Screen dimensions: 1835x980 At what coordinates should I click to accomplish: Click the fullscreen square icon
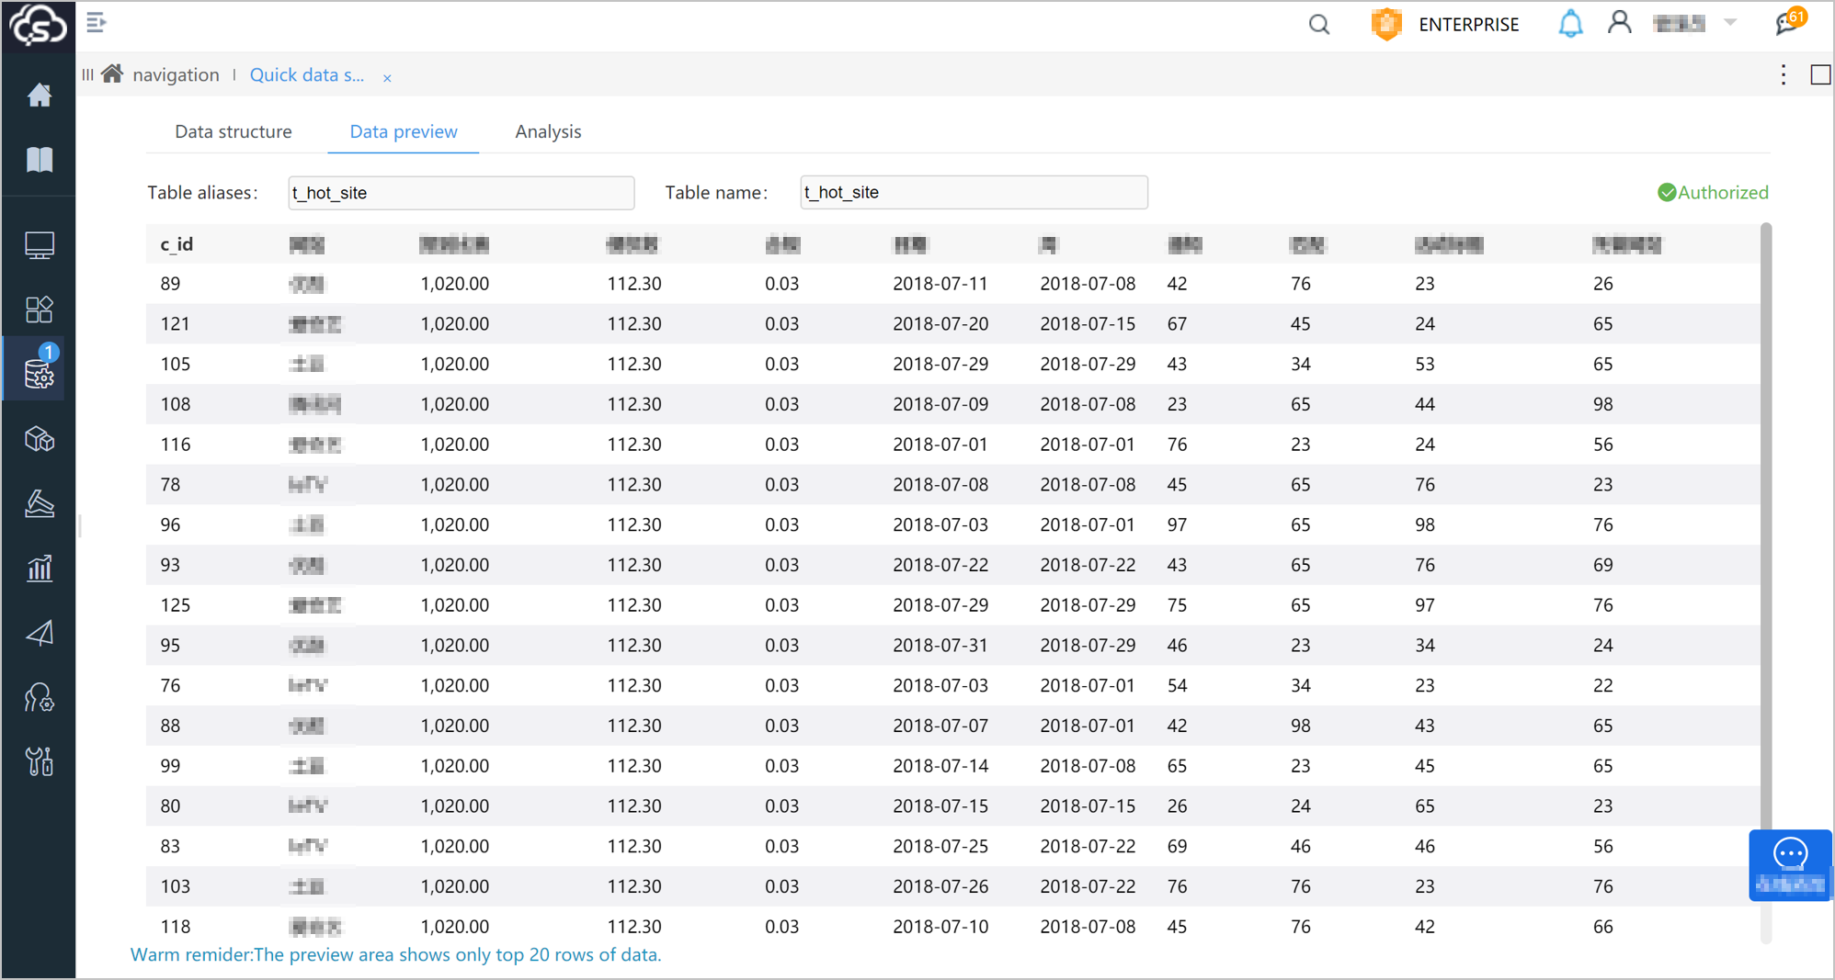(x=1820, y=74)
